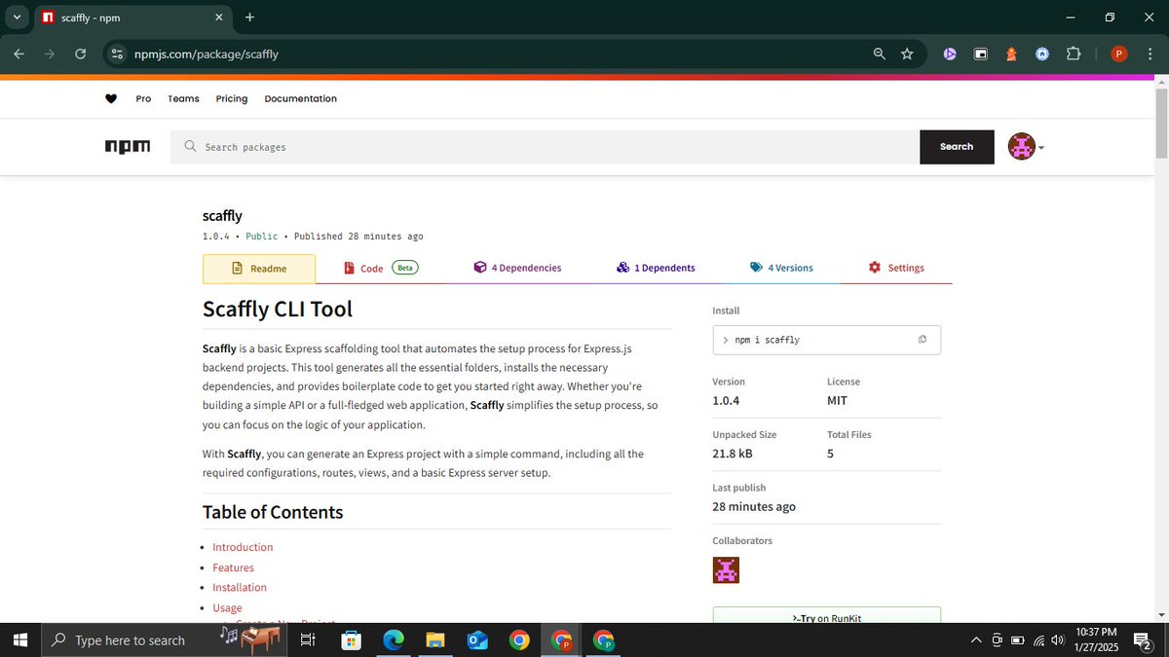The image size is (1169, 657).
Task: Click the Try on RunKit button
Action: (x=827, y=616)
